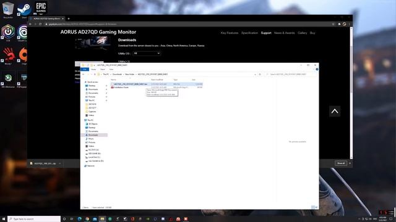Click the browser back arrow
This screenshot has height=222, width=396.
pos(30,24)
